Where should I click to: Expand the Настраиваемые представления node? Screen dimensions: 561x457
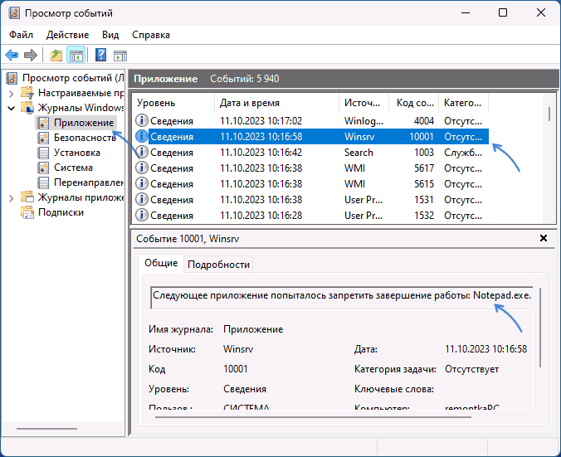(x=12, y=93)
